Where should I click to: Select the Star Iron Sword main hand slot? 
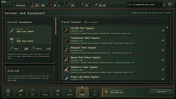[29, 30]
